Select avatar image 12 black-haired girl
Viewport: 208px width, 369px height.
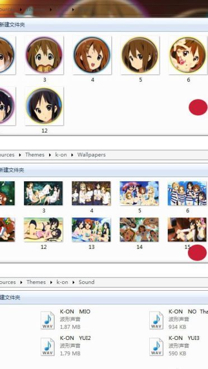(44, 106)
